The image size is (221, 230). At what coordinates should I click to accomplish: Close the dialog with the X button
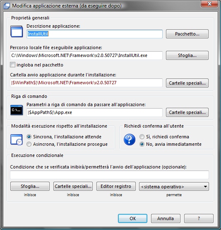tap(209, 4)
